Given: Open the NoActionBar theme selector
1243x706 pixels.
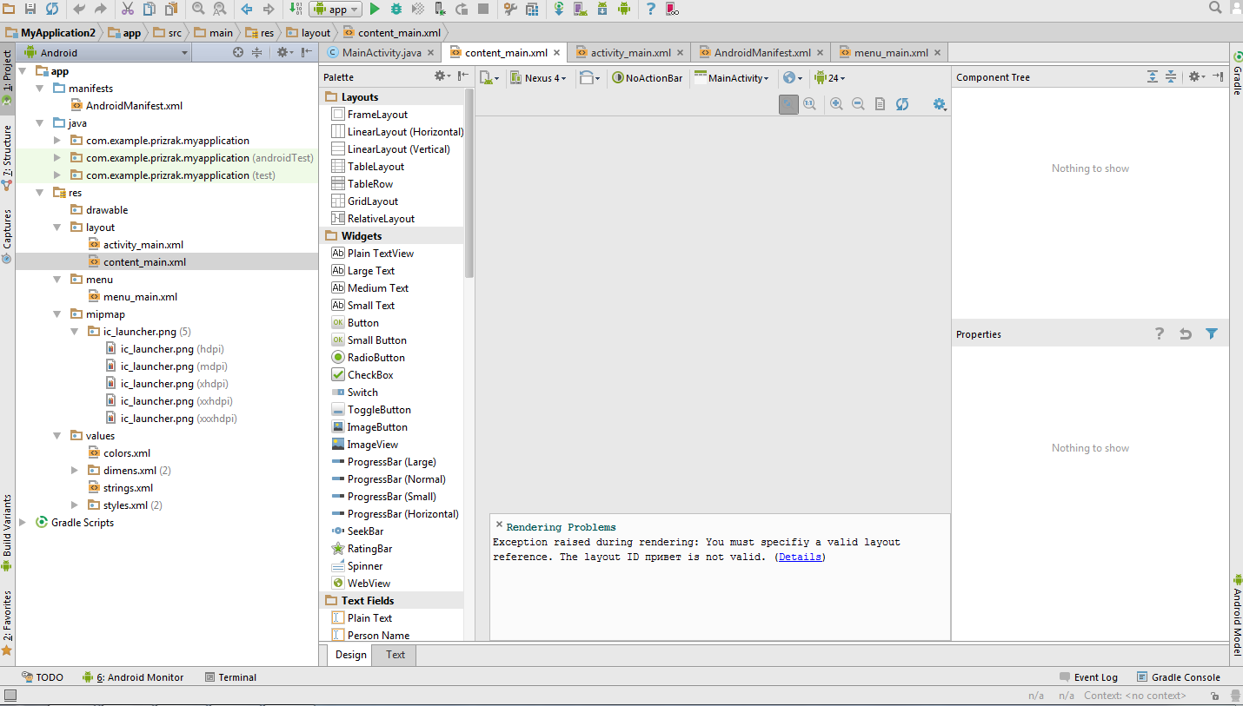Looking at the screenshot, I should 648,77.
